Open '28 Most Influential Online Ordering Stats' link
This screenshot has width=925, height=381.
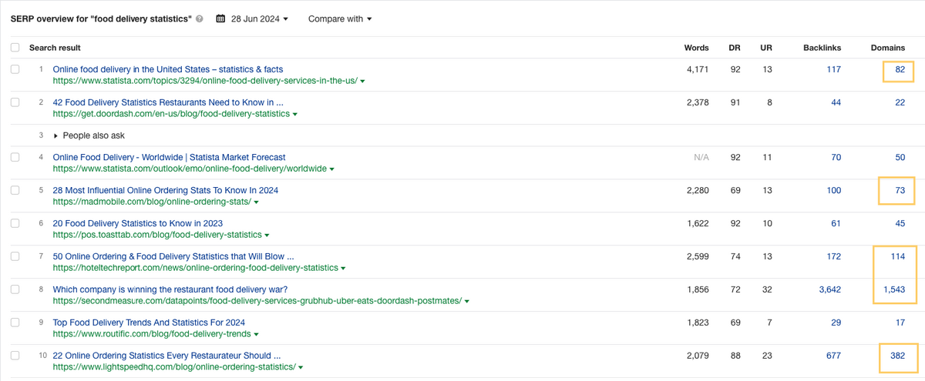pos(166,190)
